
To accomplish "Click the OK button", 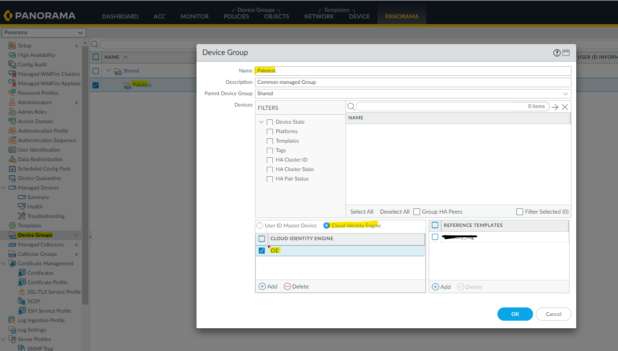I will tap(515, 314).
